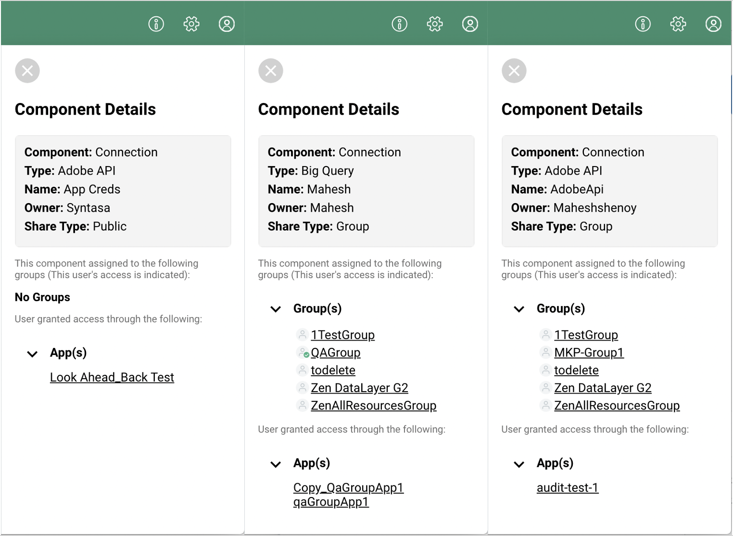Screen dimensions: 733x536
Task: Collapse App(s) section in the AdobeApi panel
Action: tap(519, 464)
